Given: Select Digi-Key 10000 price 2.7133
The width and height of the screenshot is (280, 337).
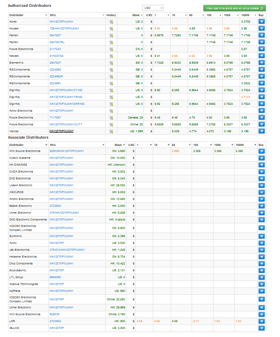Looking at the screenshot, I should (246, 97).
